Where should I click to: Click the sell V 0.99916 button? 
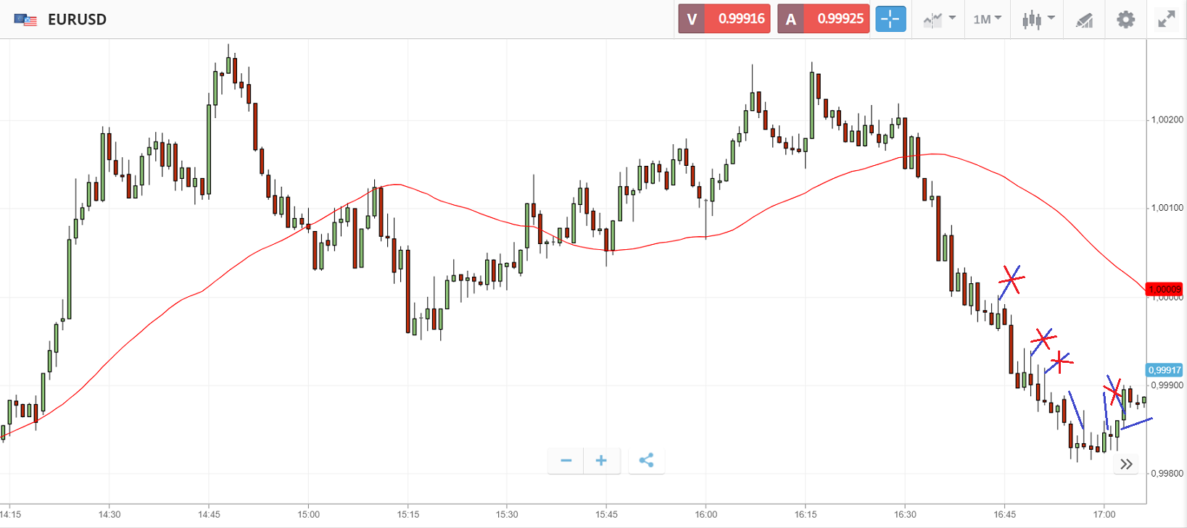(x=724, y=19)
